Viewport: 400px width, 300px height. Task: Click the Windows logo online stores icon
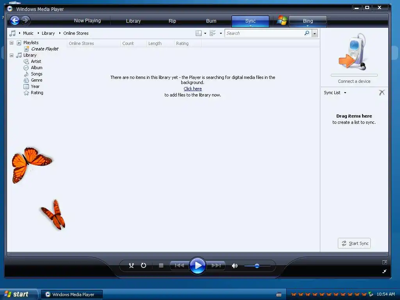click(x=282, y=20)
